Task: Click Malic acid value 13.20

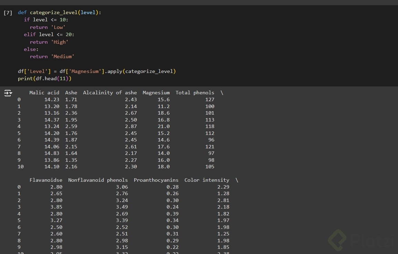Action: tap(52, 106)
